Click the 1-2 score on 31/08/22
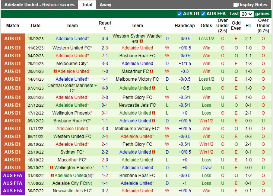 click(x=105, y=176)
